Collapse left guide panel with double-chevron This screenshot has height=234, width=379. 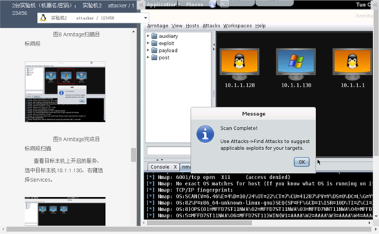pyautogui.click(x=141, y=5)
